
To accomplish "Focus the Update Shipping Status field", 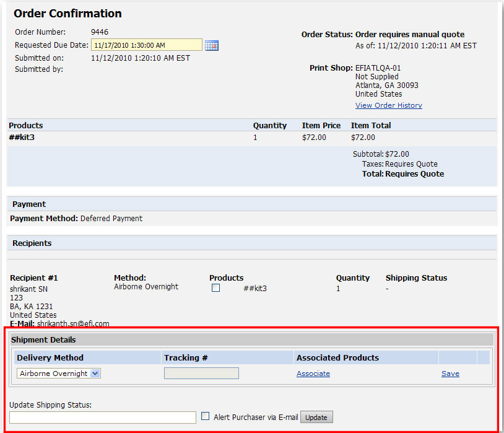I will [x=102, y=417].
